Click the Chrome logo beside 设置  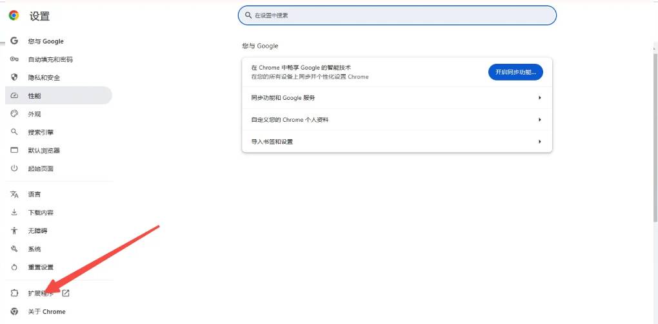tap(14, 15)
